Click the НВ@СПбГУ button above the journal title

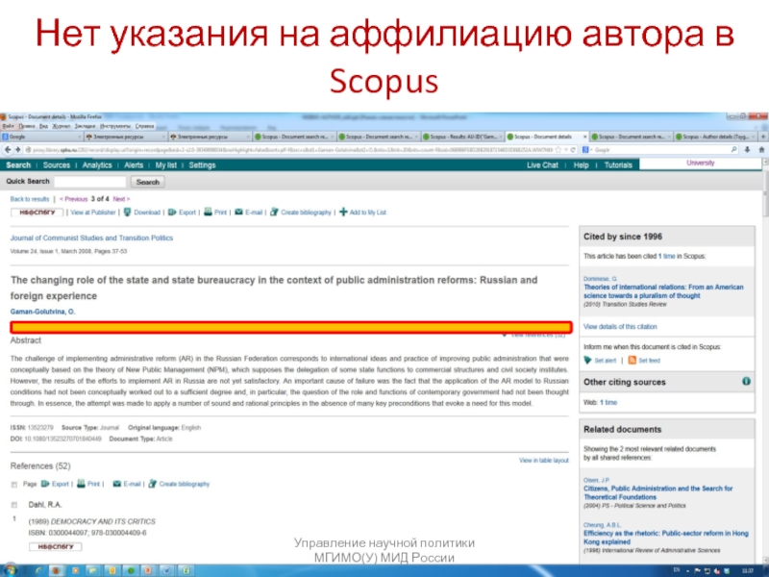(37, 213)
